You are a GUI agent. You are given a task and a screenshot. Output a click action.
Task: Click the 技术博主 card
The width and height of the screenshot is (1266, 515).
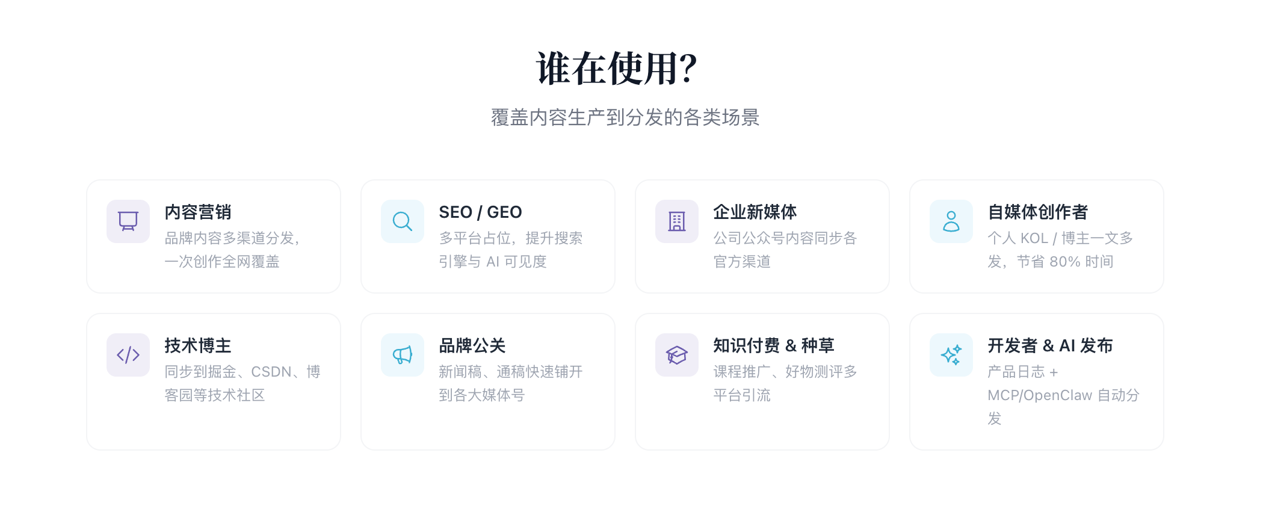(214, 380)
